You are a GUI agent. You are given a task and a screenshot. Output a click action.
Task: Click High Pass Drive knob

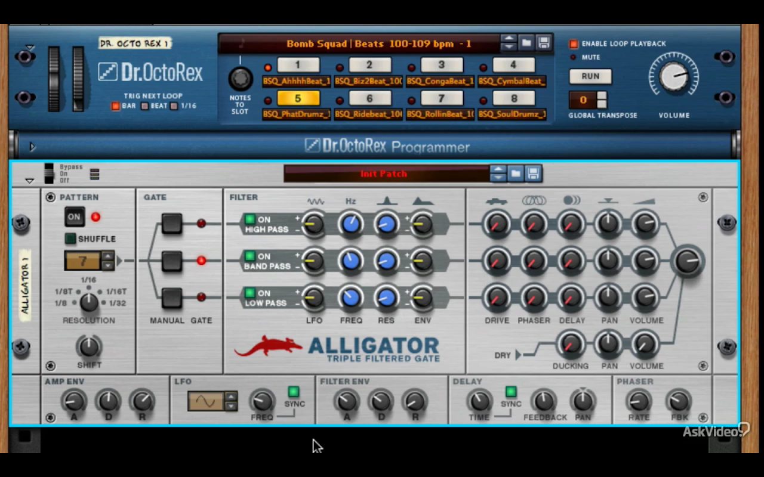tap(497, 224)
